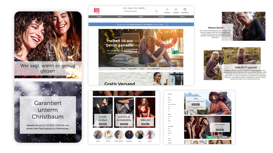Click the 19,99 price tag on Abendkleider banner
The height and width of the screenshot is (153, 273).
[210, 137]
